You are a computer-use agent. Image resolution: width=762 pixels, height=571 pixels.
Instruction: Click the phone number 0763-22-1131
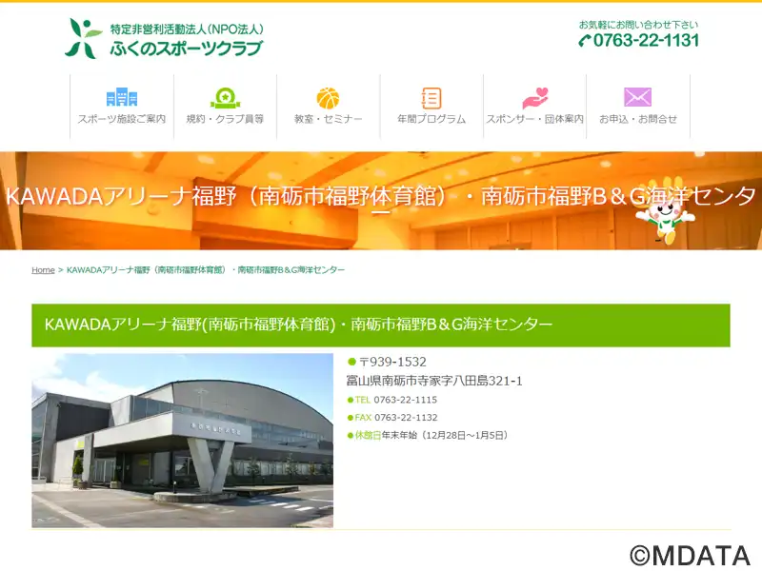tap(647, 40)
